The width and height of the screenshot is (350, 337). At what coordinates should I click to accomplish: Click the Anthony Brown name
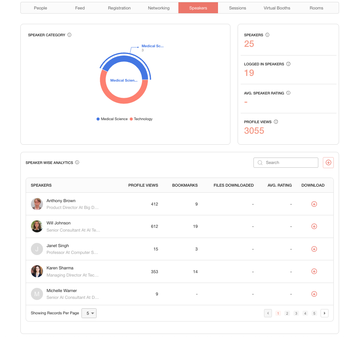(x=61, y=201)
